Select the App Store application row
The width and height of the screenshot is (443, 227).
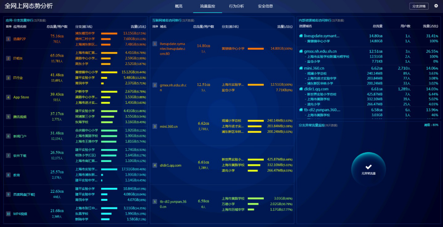(x=21, y=97)
